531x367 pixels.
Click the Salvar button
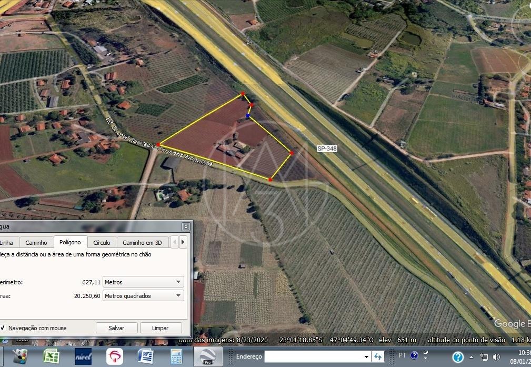116,328
